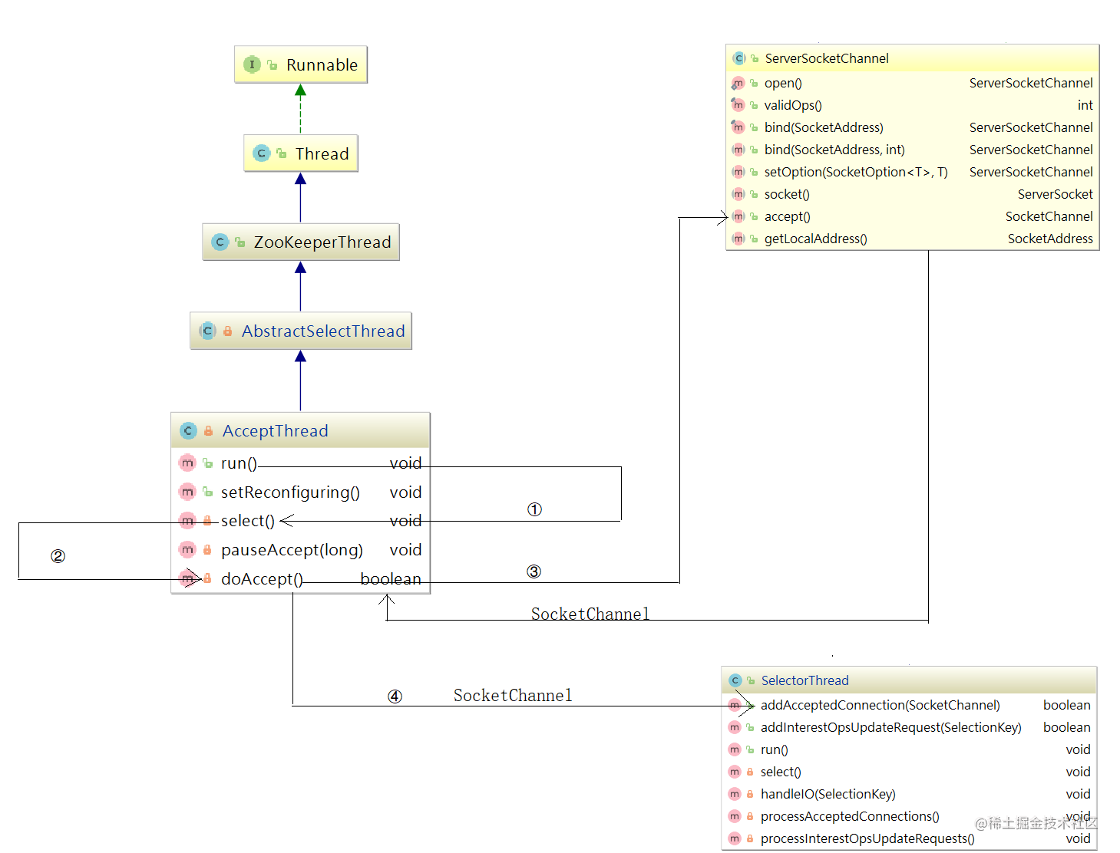Viewport: 1120px width, 853px height.
Task: Click method icon of bind(SocketAddress, int)
Action: tap(738, 150)
